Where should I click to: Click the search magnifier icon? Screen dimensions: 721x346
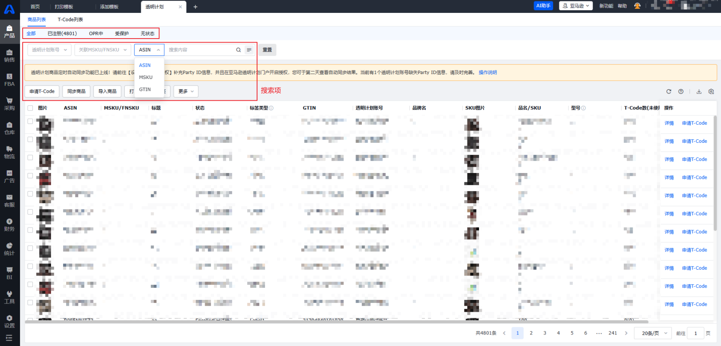click(238, 50)
